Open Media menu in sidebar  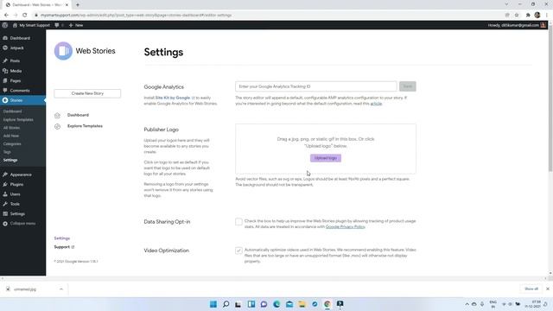tap(16, 71)
